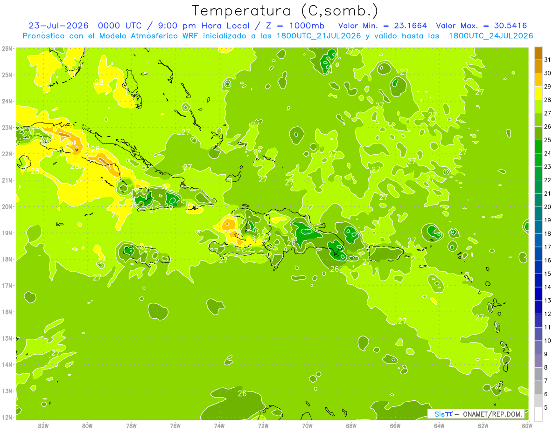Click the 'Valor Max. = 30.5416' readout
This screenshot has height=432, width=560.
(x=482, y=26)
